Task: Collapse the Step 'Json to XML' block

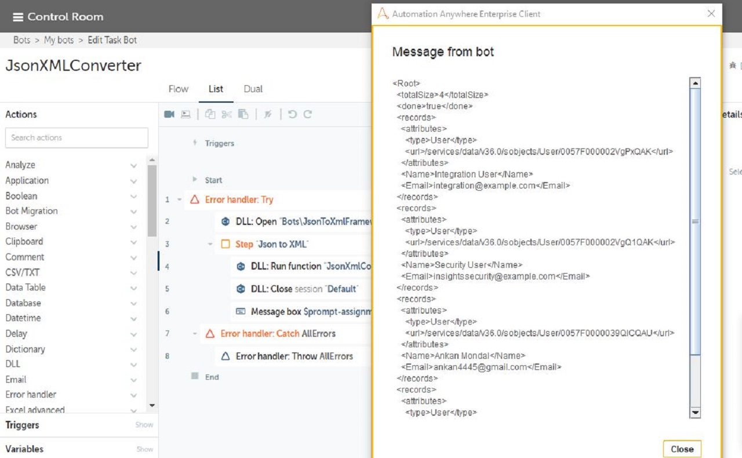Action: coord(210,244)
